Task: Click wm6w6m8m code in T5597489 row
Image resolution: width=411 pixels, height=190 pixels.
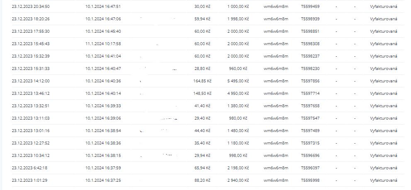Action: pyautogui.click(x=276, y=131)
